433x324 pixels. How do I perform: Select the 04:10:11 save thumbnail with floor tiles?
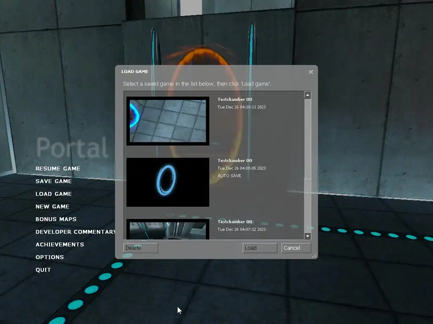pyautogui.click(x=167, y=121)
